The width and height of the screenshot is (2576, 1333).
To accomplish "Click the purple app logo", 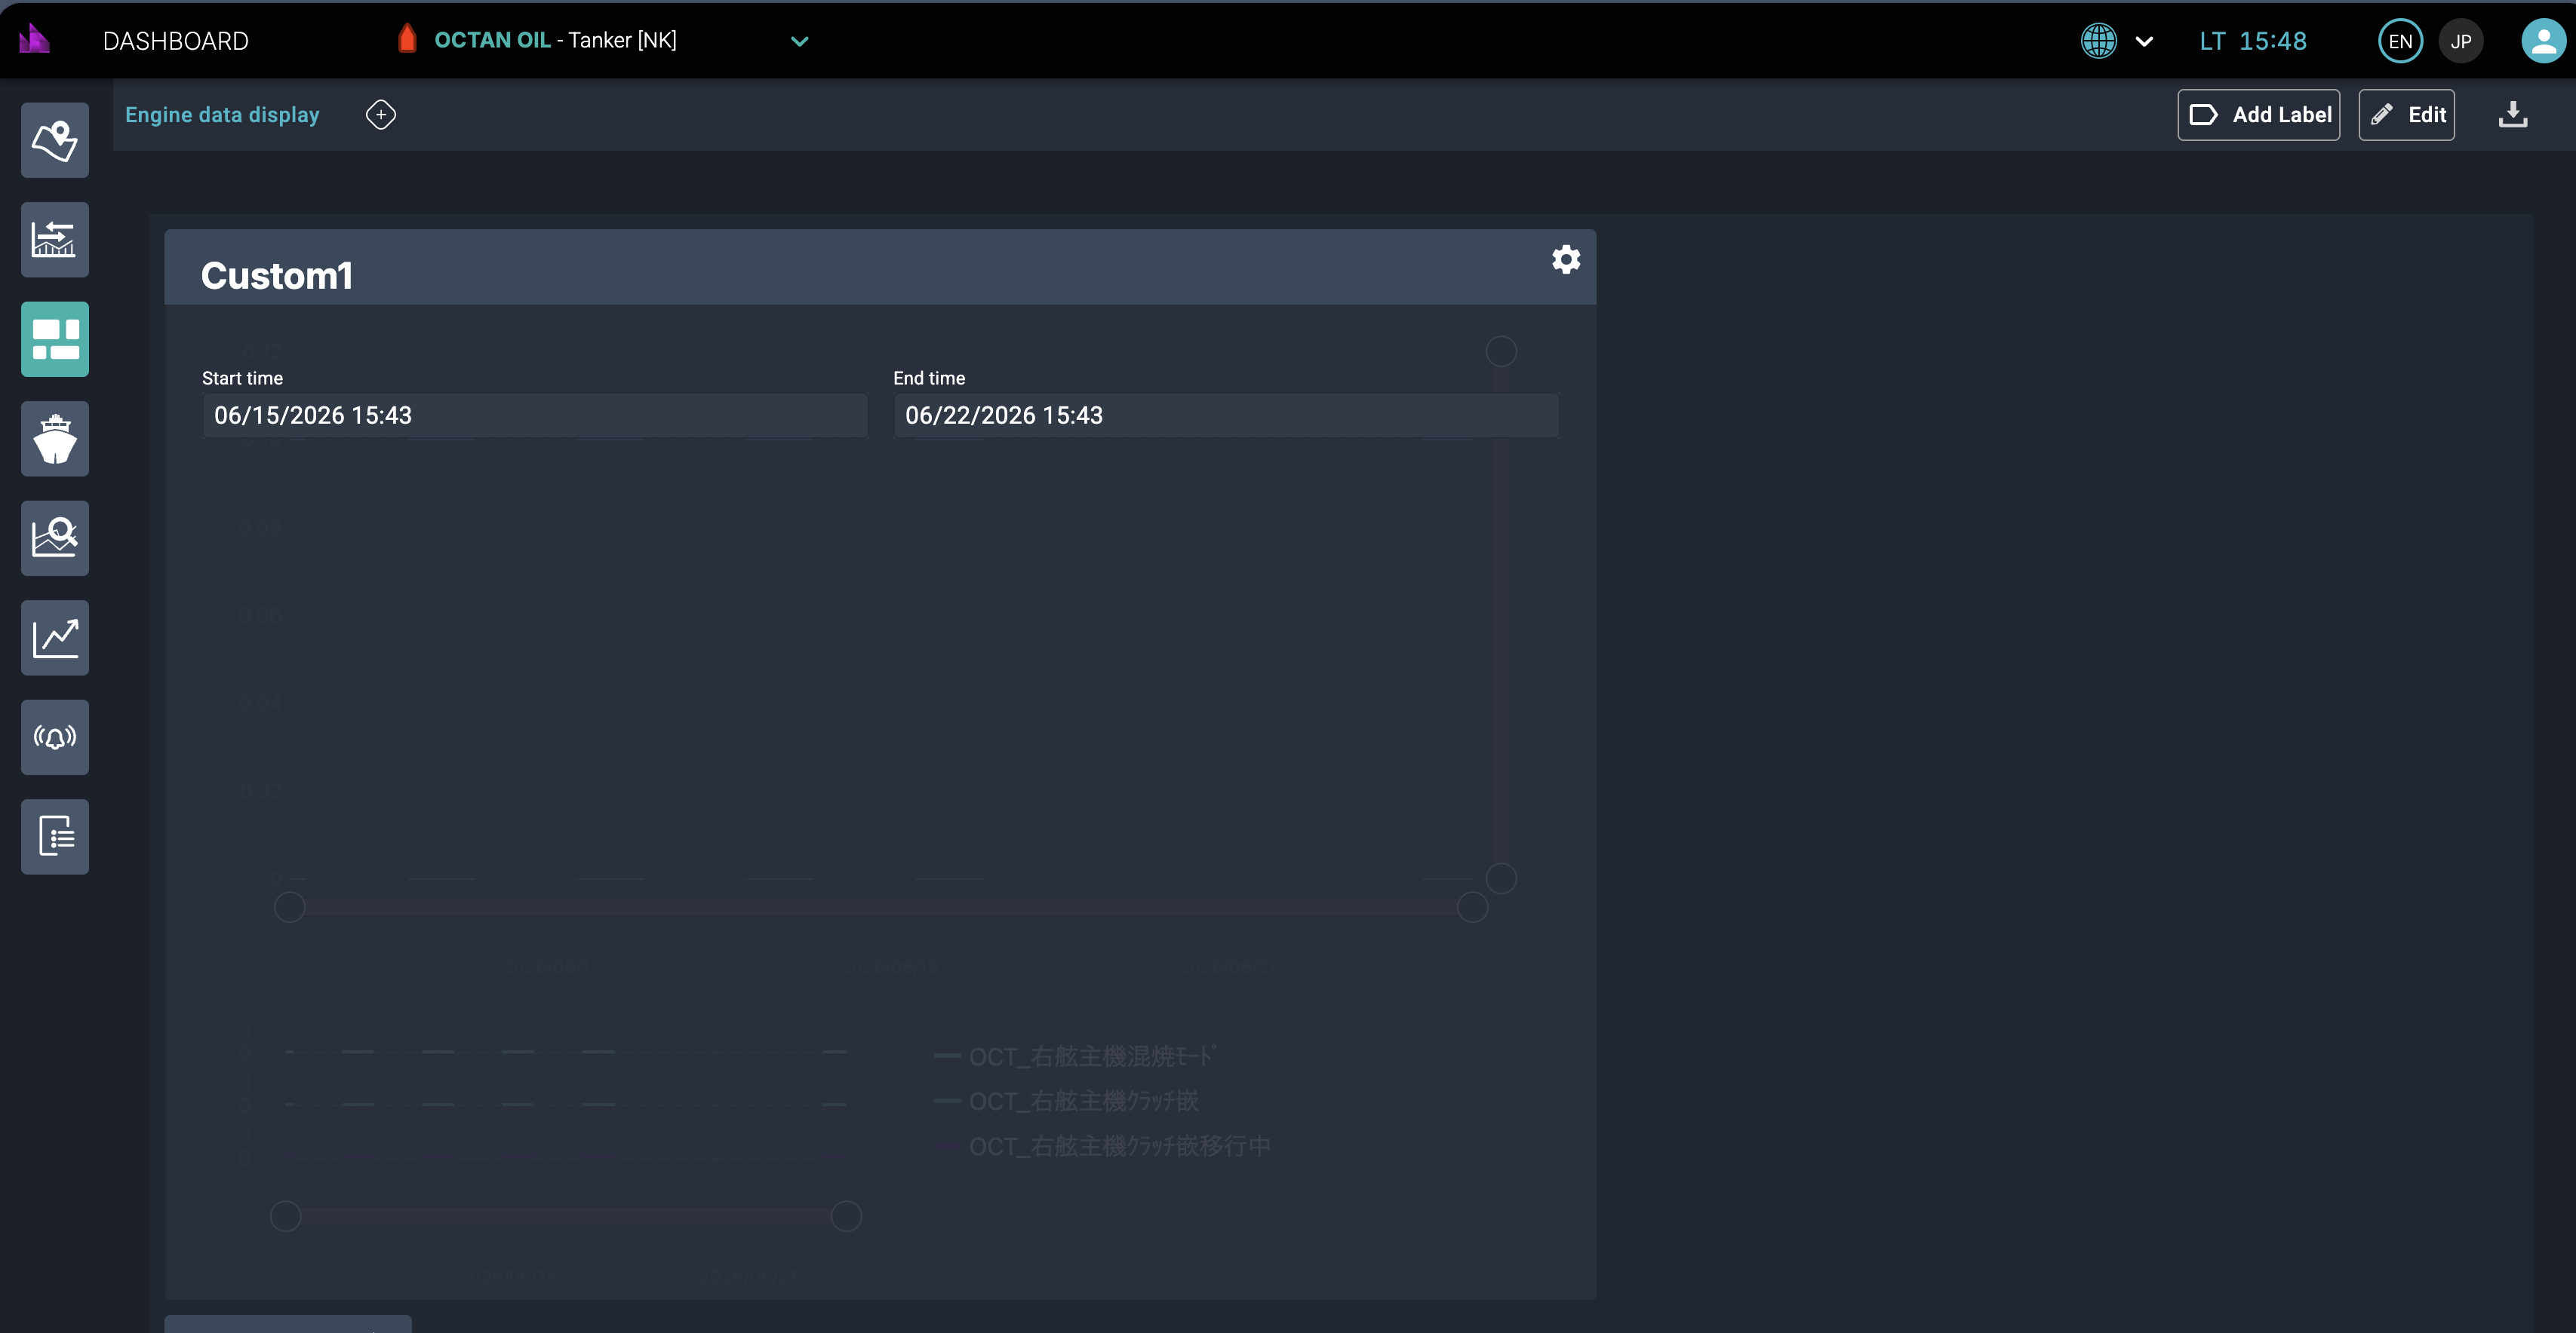I will [x=34, y=39].
